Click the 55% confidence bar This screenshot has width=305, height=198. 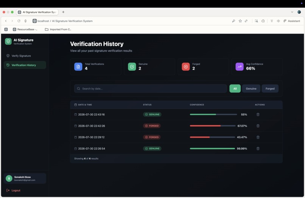tap(213, 114)
